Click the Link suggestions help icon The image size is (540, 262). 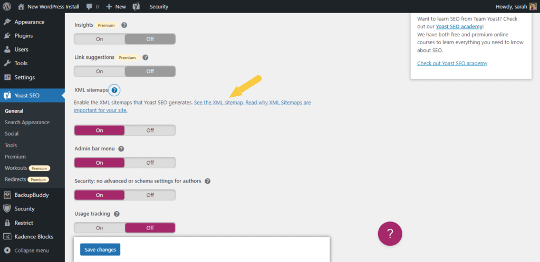coord(146,57)
